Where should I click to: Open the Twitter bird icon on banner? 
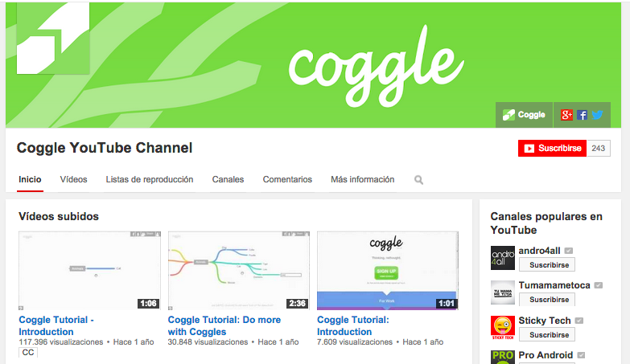pos(597,115)
